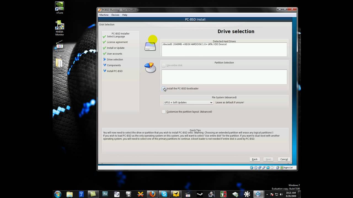Viewport: 353px width, 198px height.
Task: Cancel the PC-BSD installation
Action: point(284,159)
